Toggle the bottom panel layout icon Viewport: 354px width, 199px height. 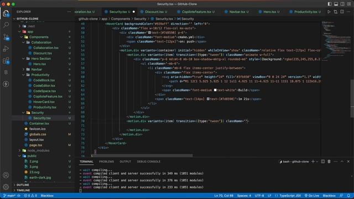(336, 4)
